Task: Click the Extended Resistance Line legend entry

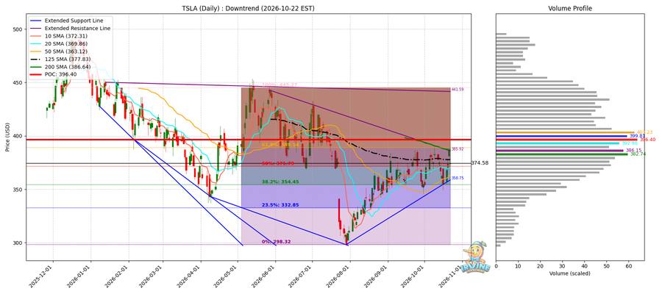Action: 70,28
